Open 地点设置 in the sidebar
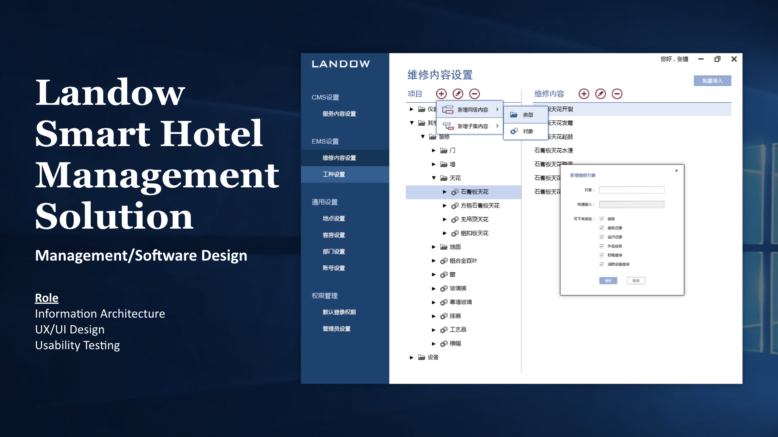 [334, 218]
